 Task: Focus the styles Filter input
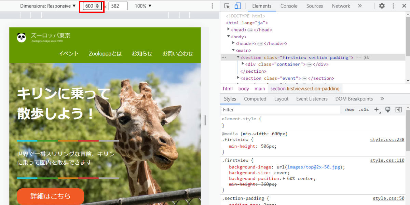pyautogui.click(x=280, y=110)
